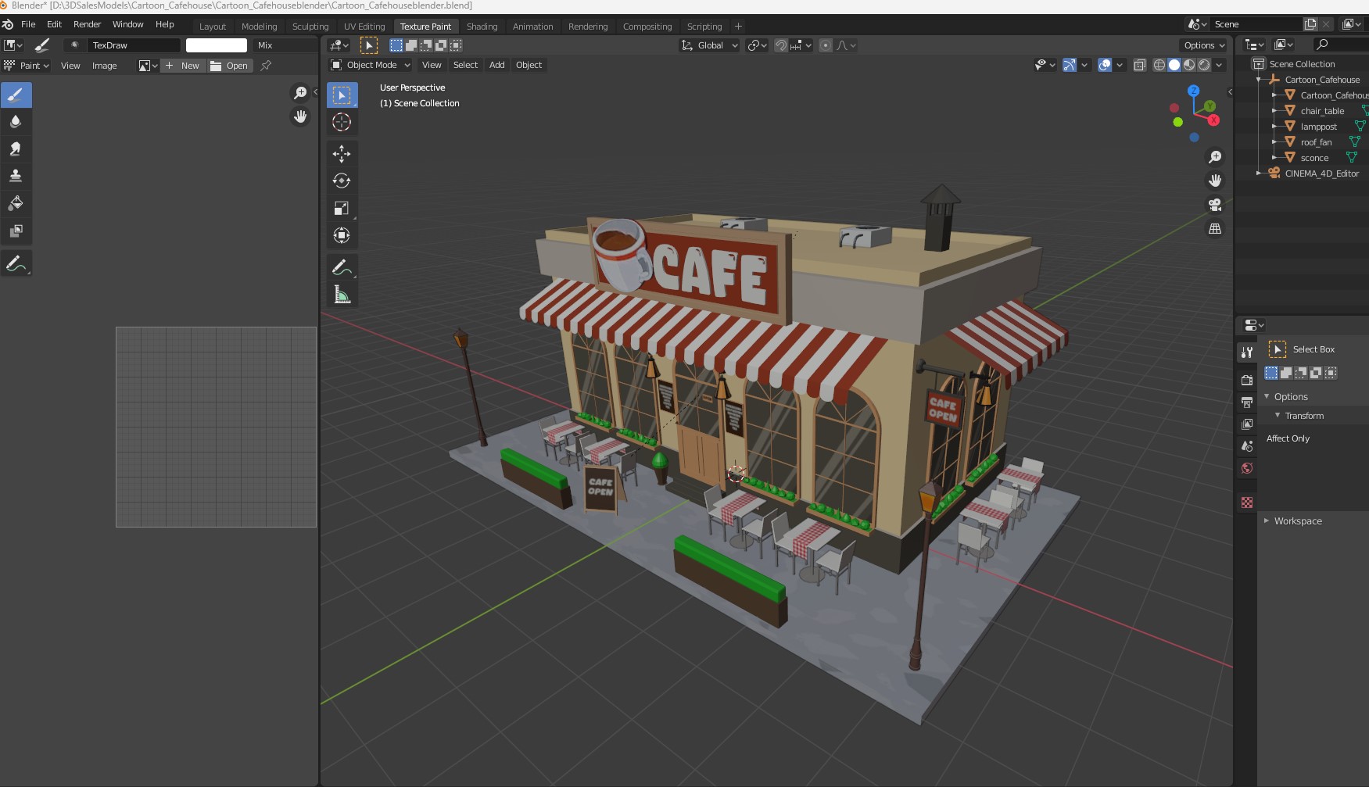This screenshot has height=787, width=1369.
Task: Open the Render menu
Action: point(87,24)
